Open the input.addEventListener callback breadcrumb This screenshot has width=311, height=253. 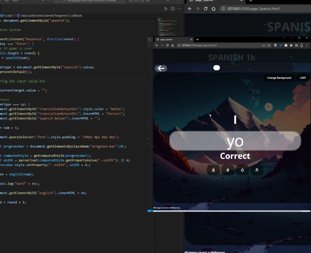click(x=51, y=15)
